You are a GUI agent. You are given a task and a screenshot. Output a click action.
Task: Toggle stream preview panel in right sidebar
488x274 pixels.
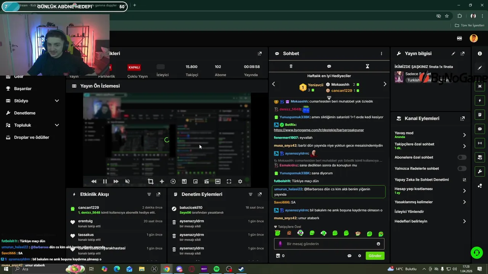480,86
